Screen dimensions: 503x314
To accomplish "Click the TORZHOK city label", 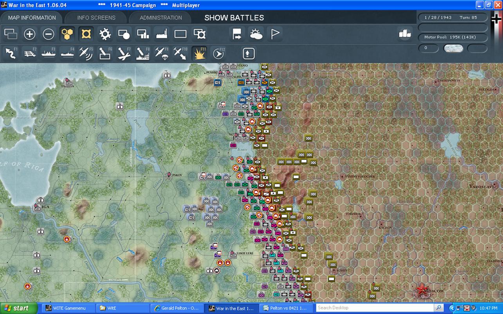I will pos(354,214).
